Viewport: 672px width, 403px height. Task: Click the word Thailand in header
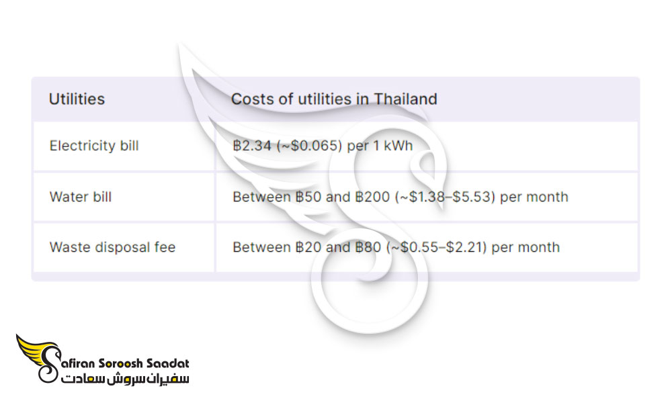pos(405,99)
